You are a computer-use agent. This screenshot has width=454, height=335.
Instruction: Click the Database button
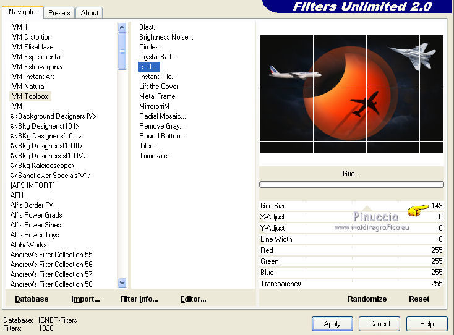click(32, 299)
